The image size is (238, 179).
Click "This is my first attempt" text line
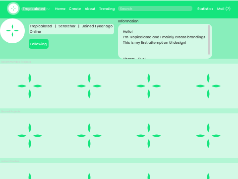[x=154, y=43]
